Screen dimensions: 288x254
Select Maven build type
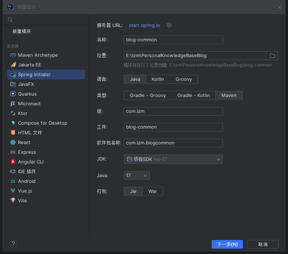[229, 95]
